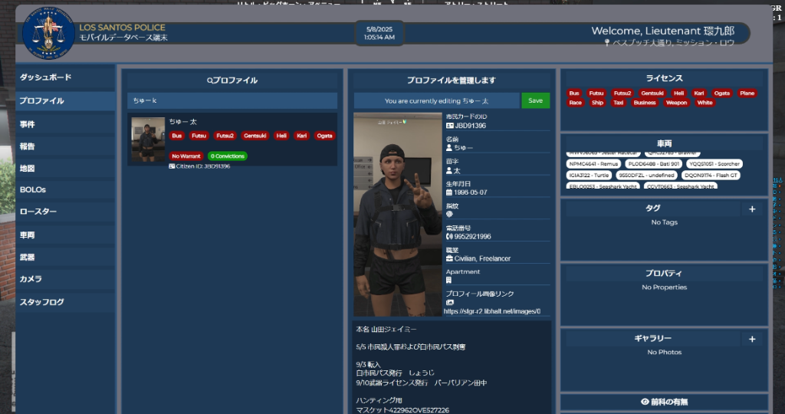Click the name field showing ちゅー
The image size is (785, 414).
click(498, 148)
